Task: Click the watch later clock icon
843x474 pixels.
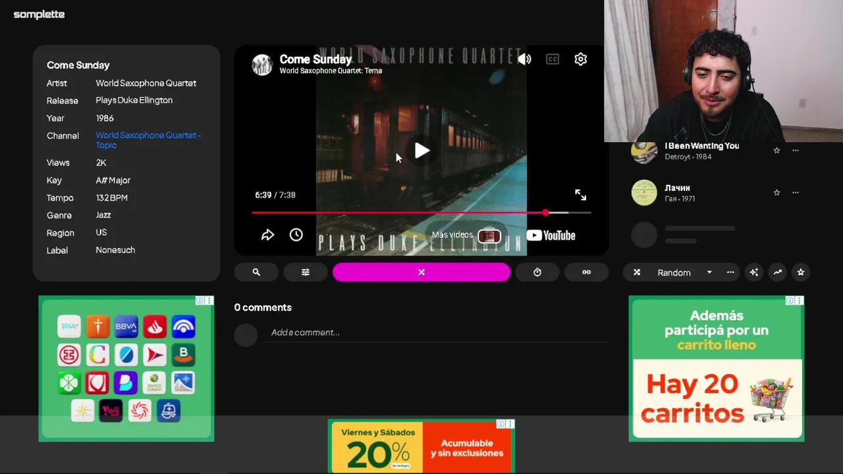Action: pyautogui.click(x=296, y=235)
